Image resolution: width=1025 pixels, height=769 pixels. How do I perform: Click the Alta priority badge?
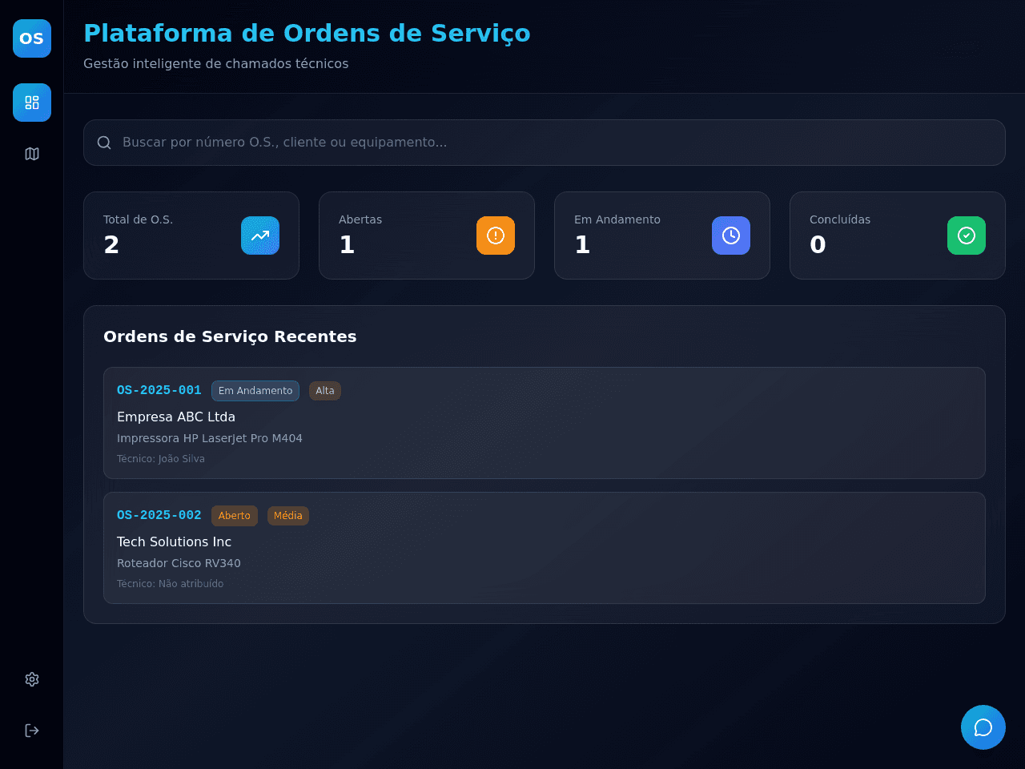click(x=325, y=391)
